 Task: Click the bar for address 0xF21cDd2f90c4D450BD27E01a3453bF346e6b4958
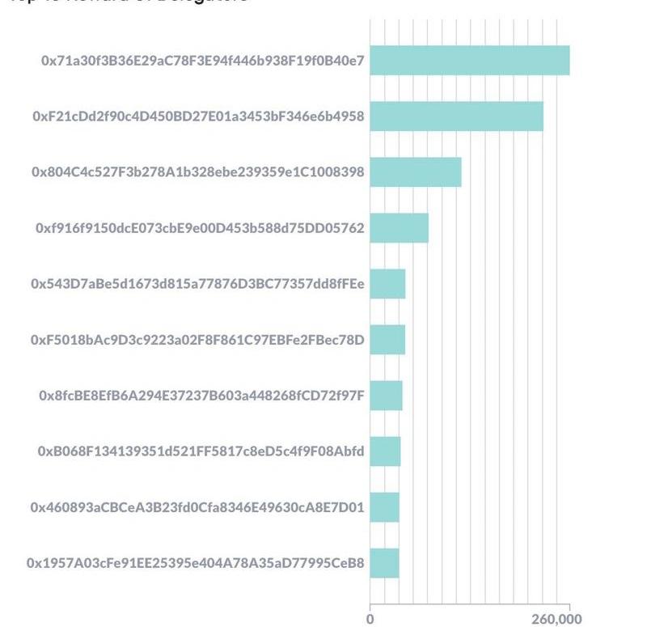456,117
